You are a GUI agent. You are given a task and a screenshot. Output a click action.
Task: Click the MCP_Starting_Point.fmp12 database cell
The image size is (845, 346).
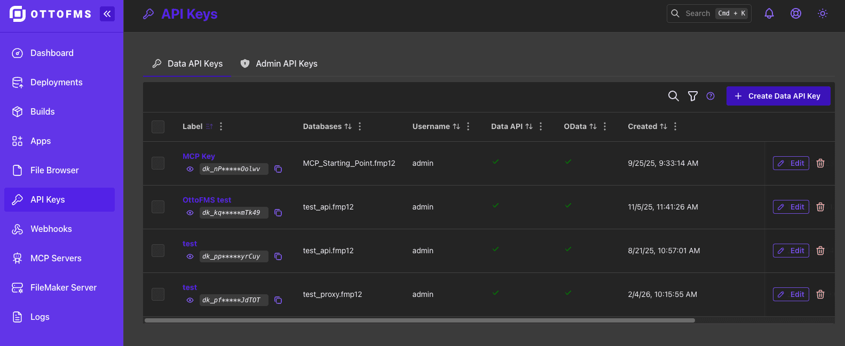pyautogui.click(x=349, y=163)
